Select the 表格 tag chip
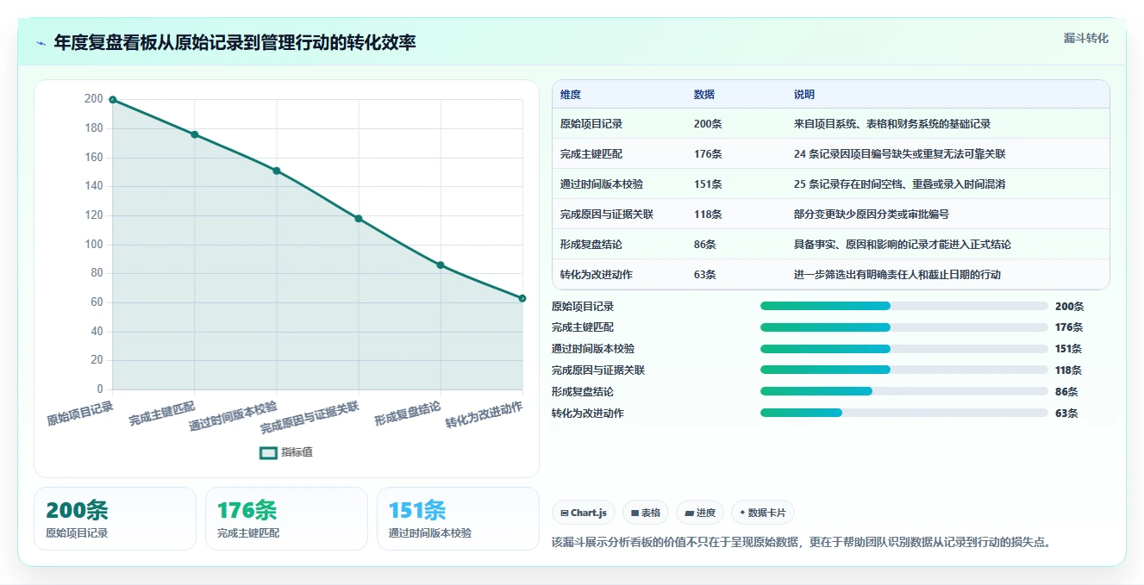 (x=646, y=513)
